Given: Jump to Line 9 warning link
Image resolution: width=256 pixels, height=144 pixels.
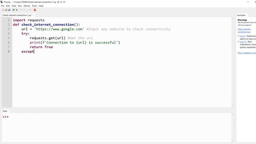Looking at the screenshot, I should click(242, 36).
